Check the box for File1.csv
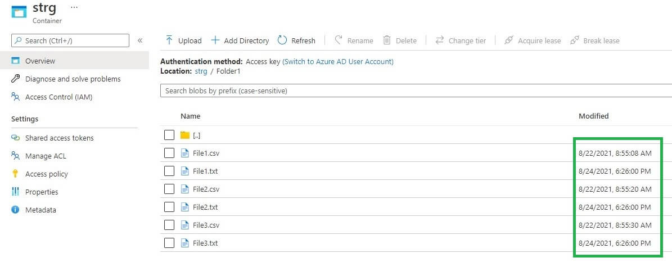Viewport: 672px width, 262px height. point(169,153)
